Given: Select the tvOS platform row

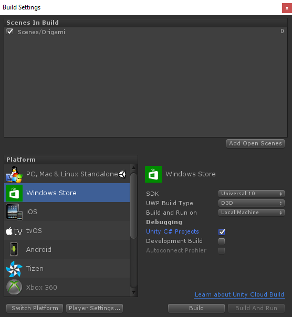Looking at the screenshot, I should 67,230.
